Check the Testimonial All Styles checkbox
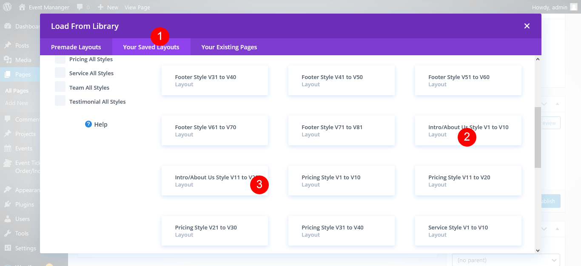Image resolution: width=581 pixels, height=266 pixels. pyautogui.click(x=60, y=101)
